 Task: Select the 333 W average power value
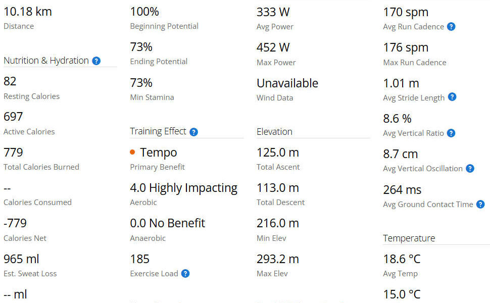click(273, 12)
